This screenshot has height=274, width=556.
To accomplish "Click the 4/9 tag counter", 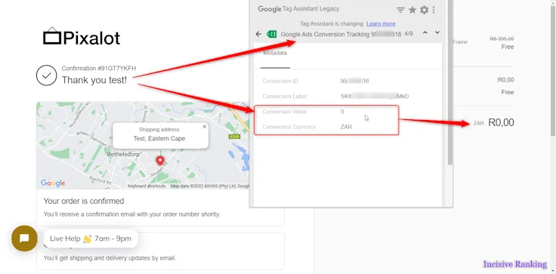I will [x=409, y=34].
